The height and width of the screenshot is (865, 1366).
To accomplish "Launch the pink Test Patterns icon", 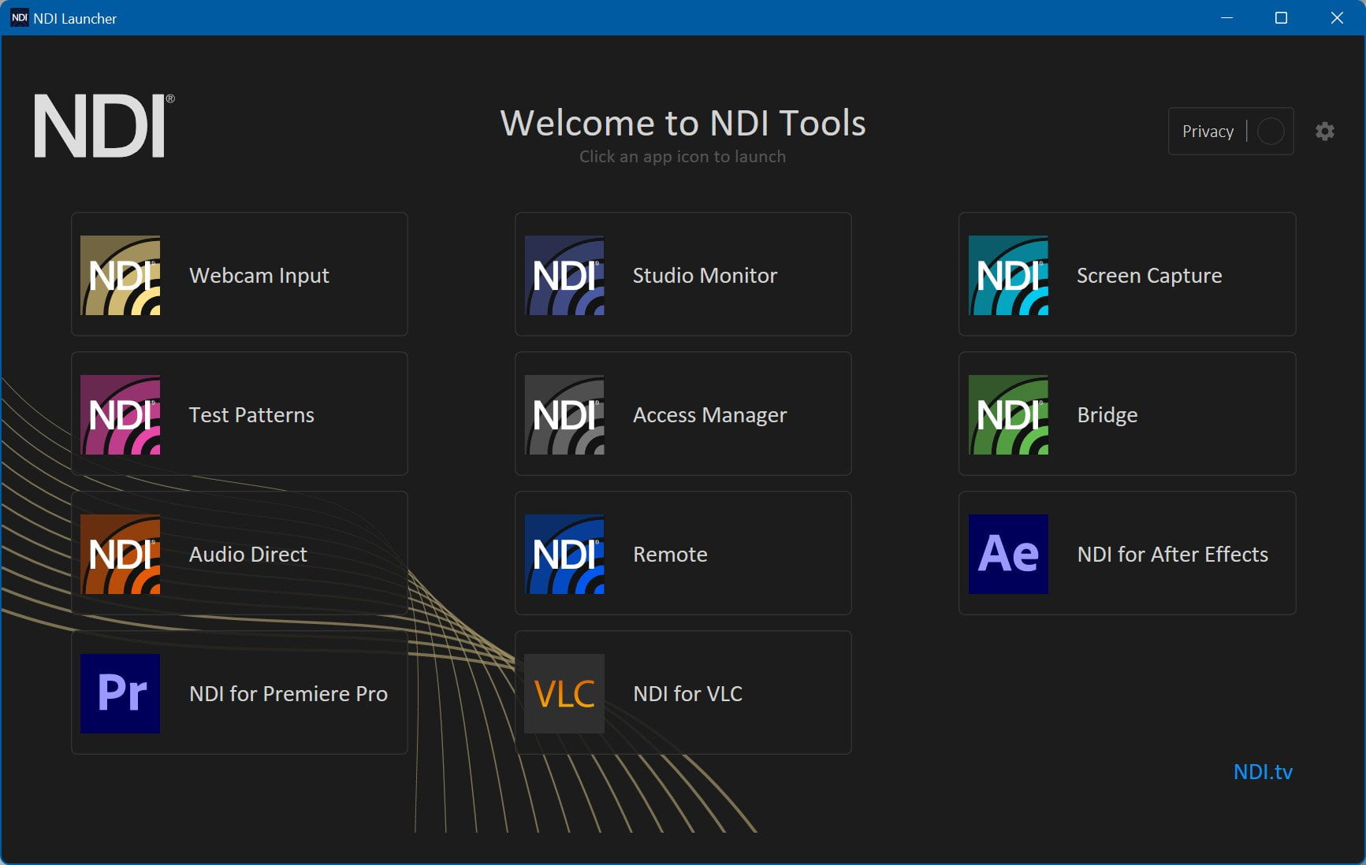I will 121,414.
